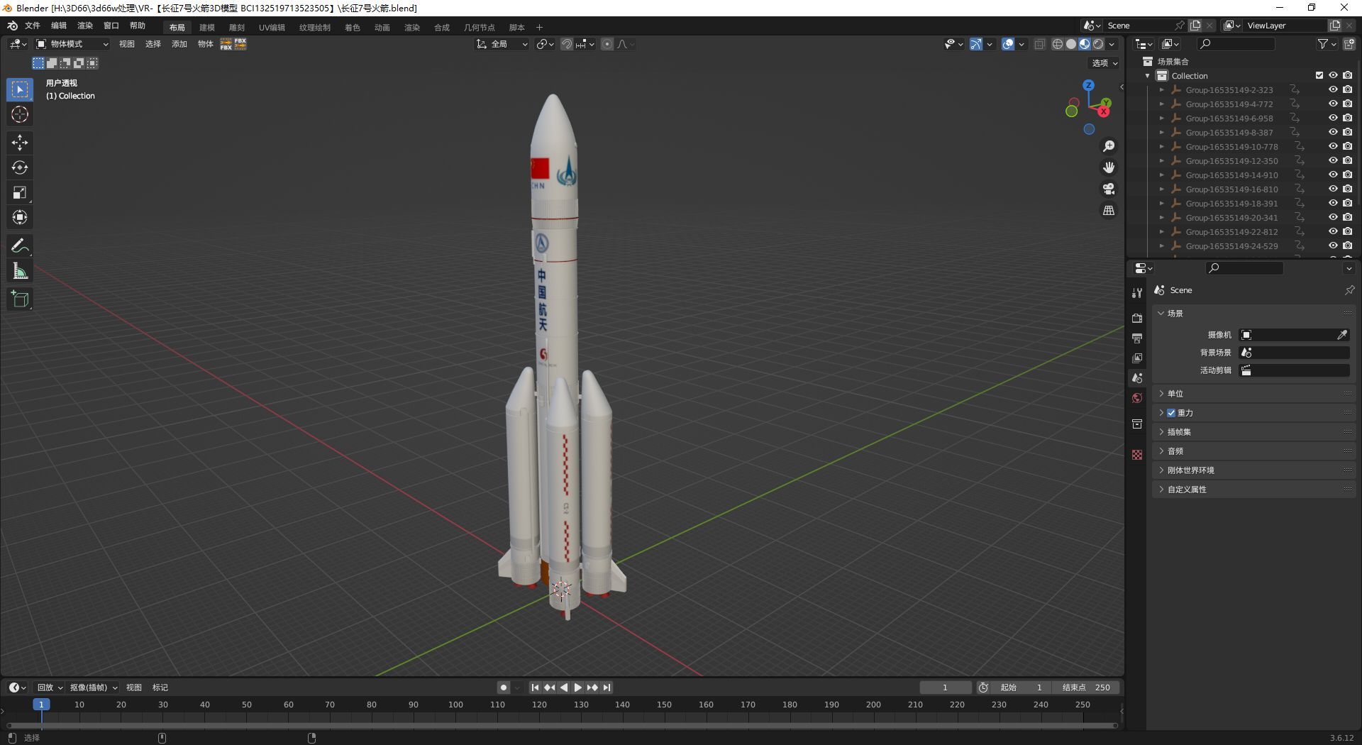Switch to the 建模 (Modeling) workspace tab
The height and width of the screenshot is (745, 1362).
[207, 28]
